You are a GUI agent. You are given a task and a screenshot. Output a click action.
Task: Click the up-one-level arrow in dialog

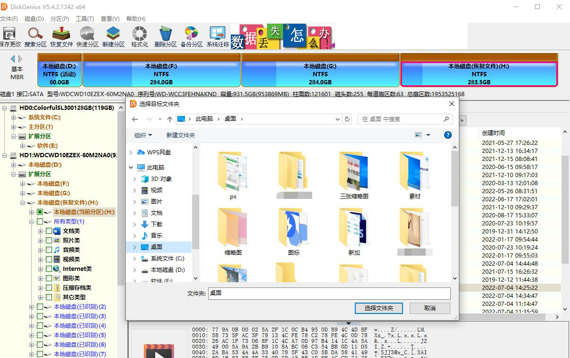pos(170,119)
